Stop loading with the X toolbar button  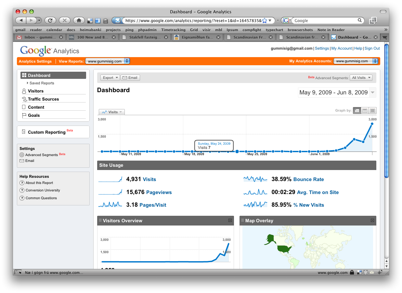point(64,20)
